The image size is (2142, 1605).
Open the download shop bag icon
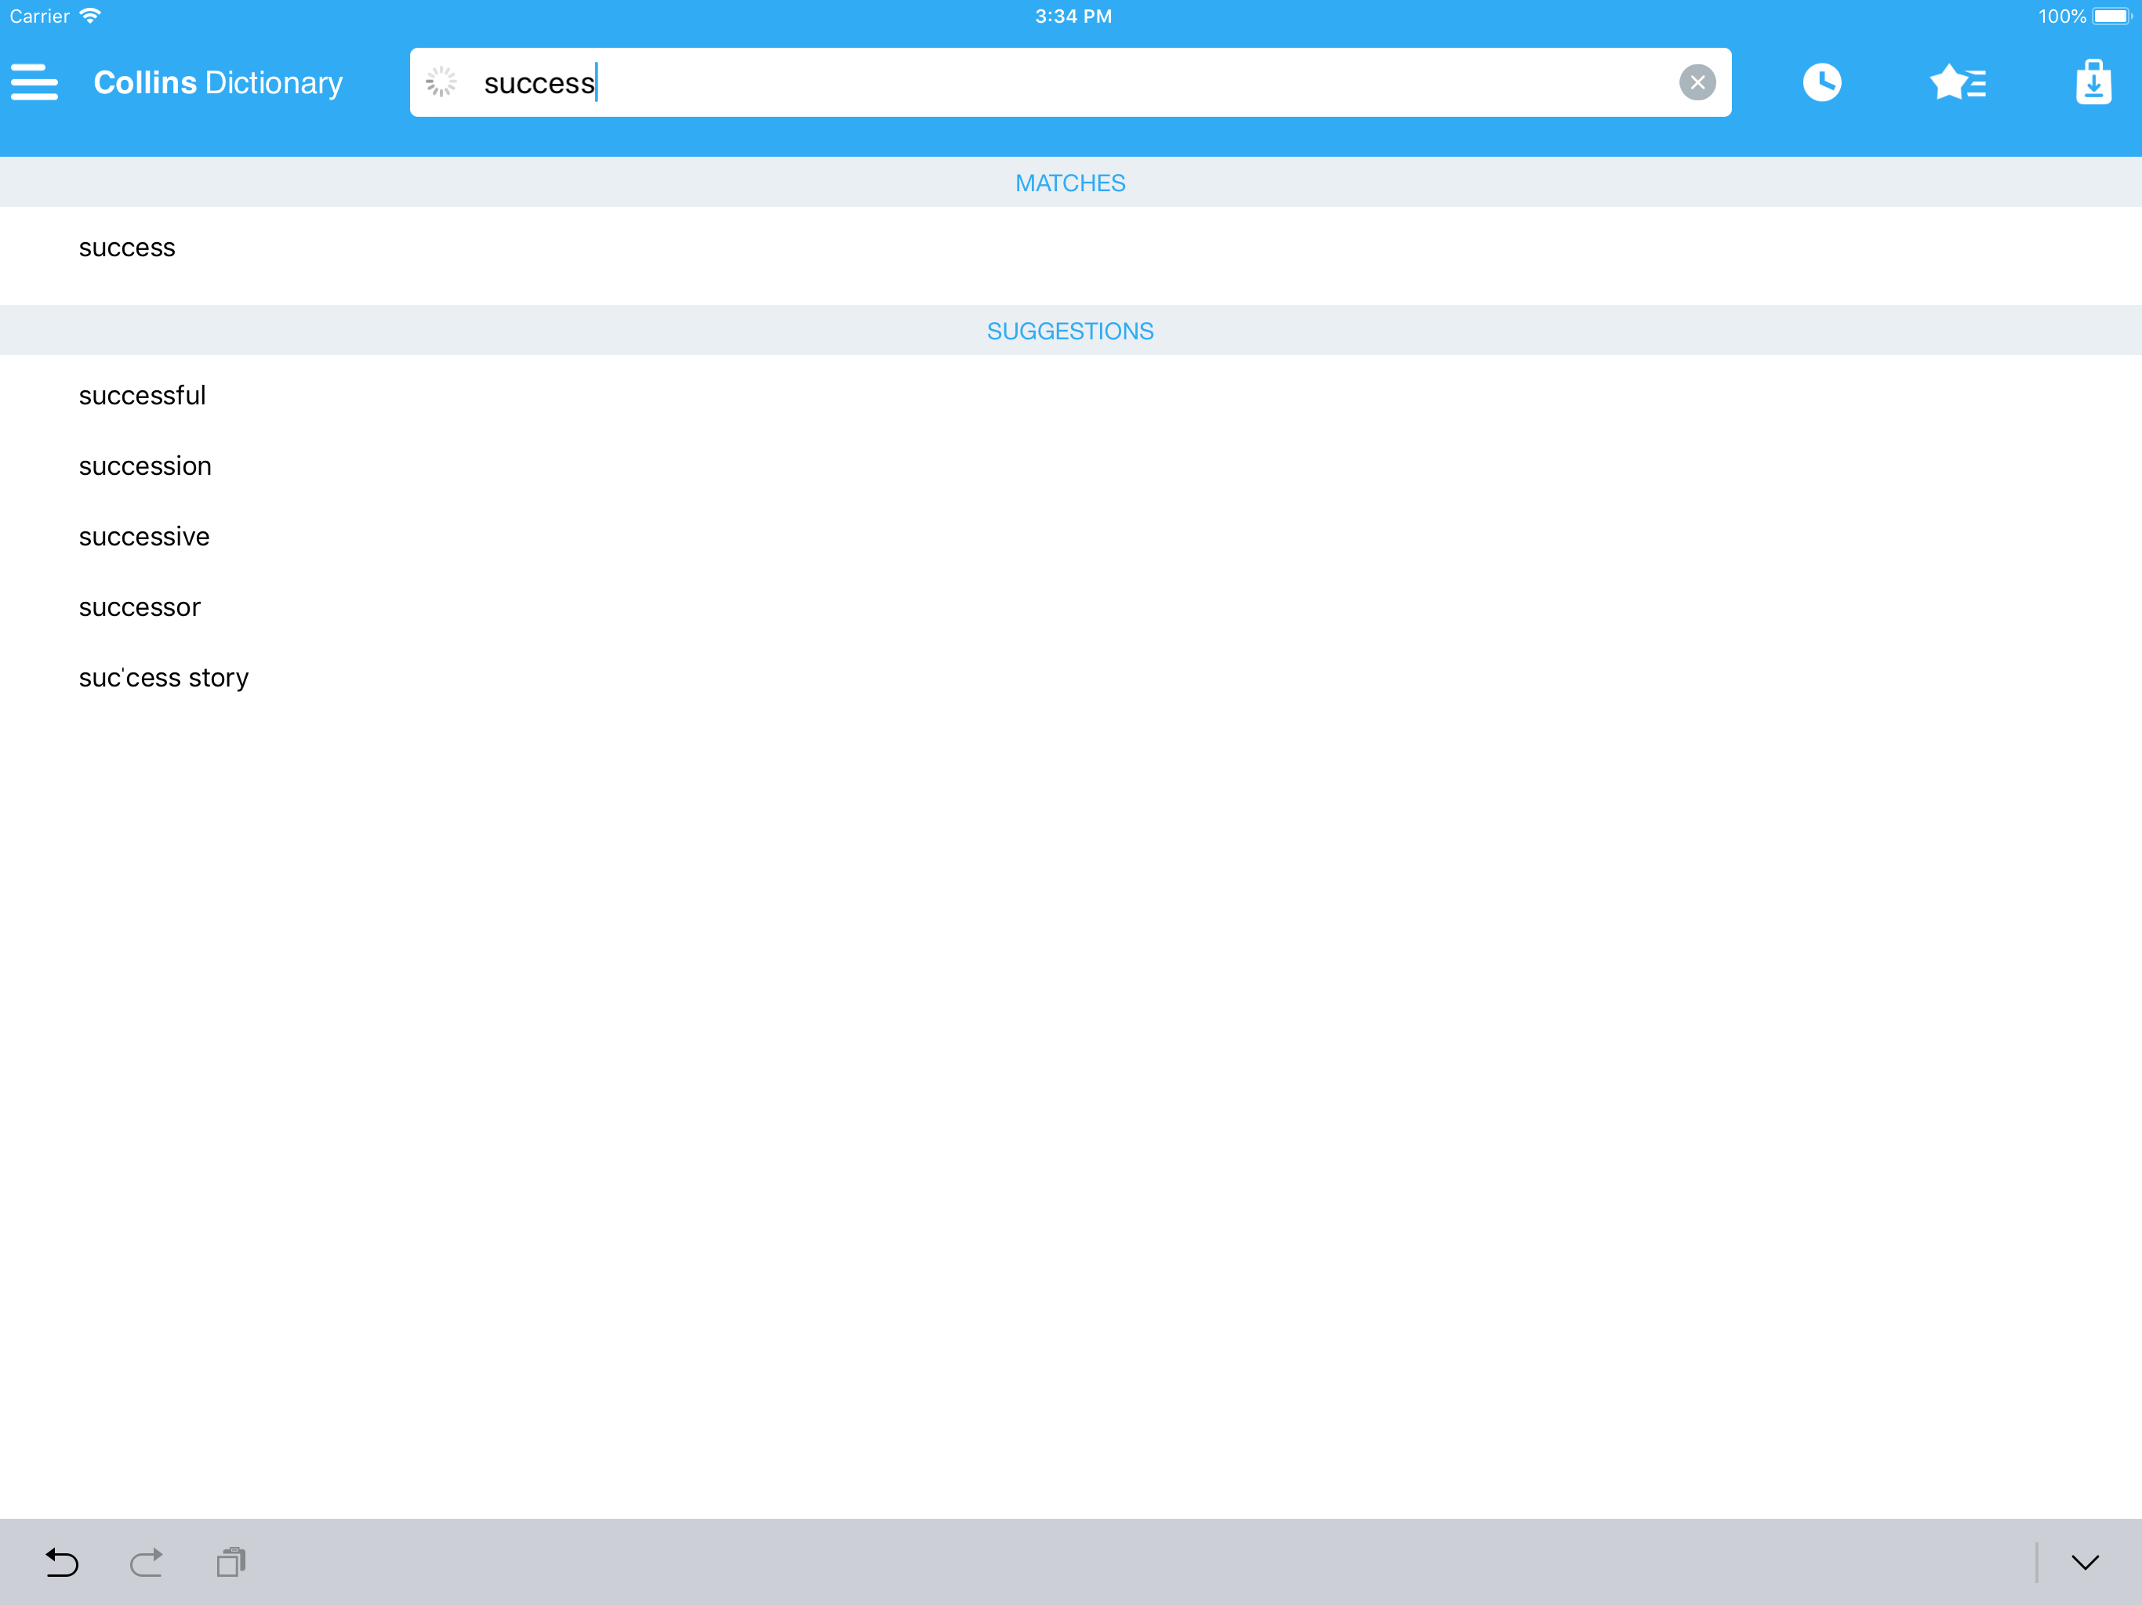click(x=2093, y=82)
